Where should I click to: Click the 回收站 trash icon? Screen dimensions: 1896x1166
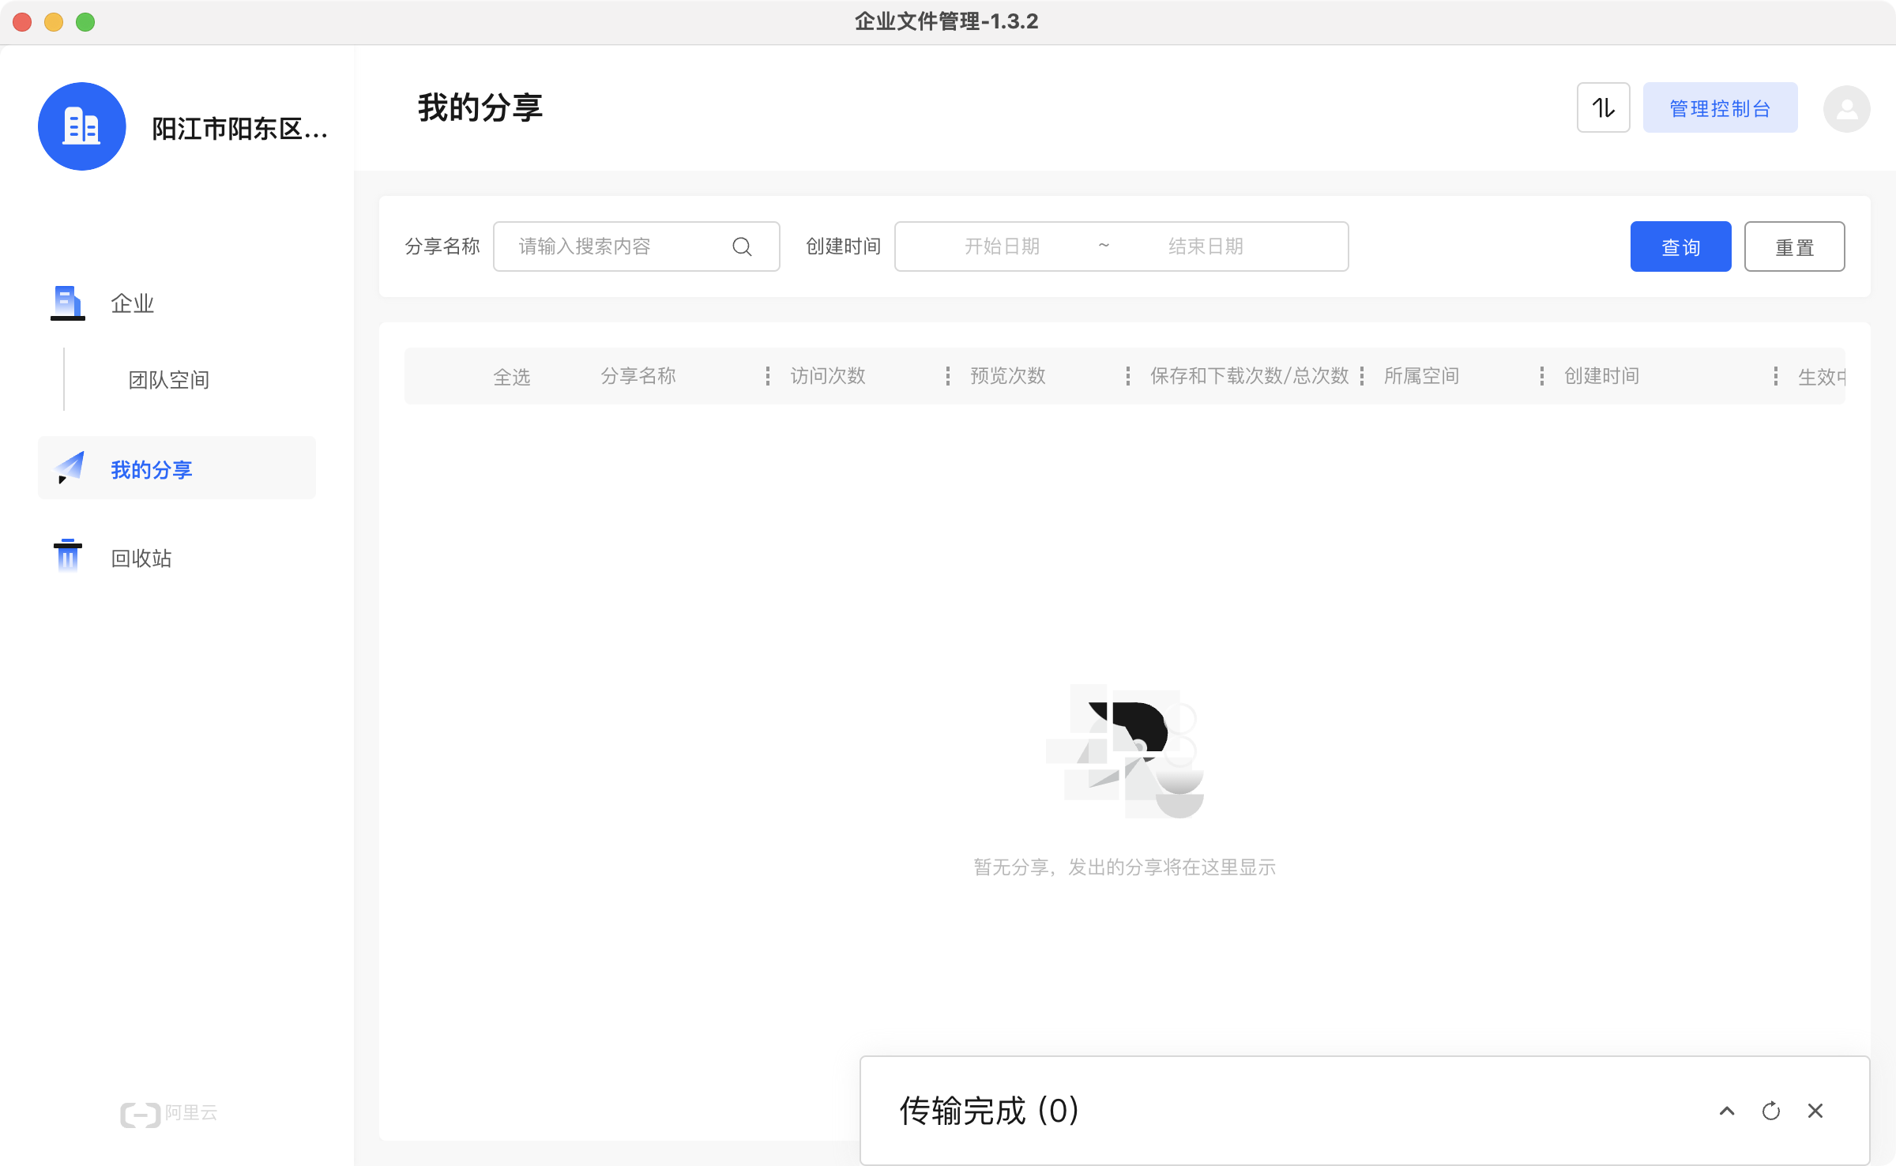(68, 556)
